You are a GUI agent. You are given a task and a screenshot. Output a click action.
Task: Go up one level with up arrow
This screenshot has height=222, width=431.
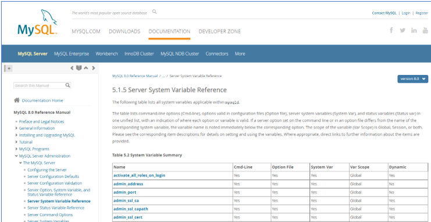pyautogui.click(x=86, y=68)
